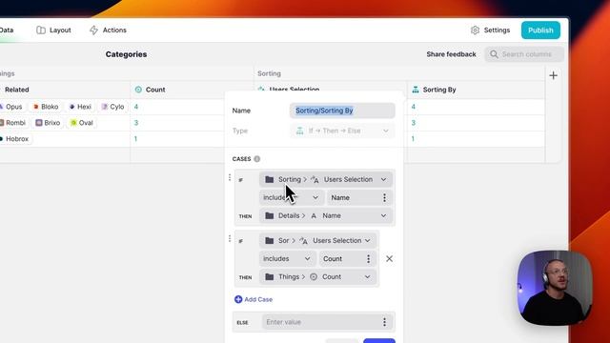
Task: Click the folder icon in first IF row
Action: [x=269, y=179]
